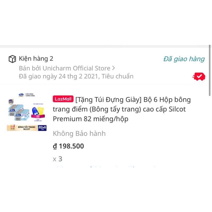
Task: Click the gray divider bar above Kiện hàng 2
Action: [104, 46]
